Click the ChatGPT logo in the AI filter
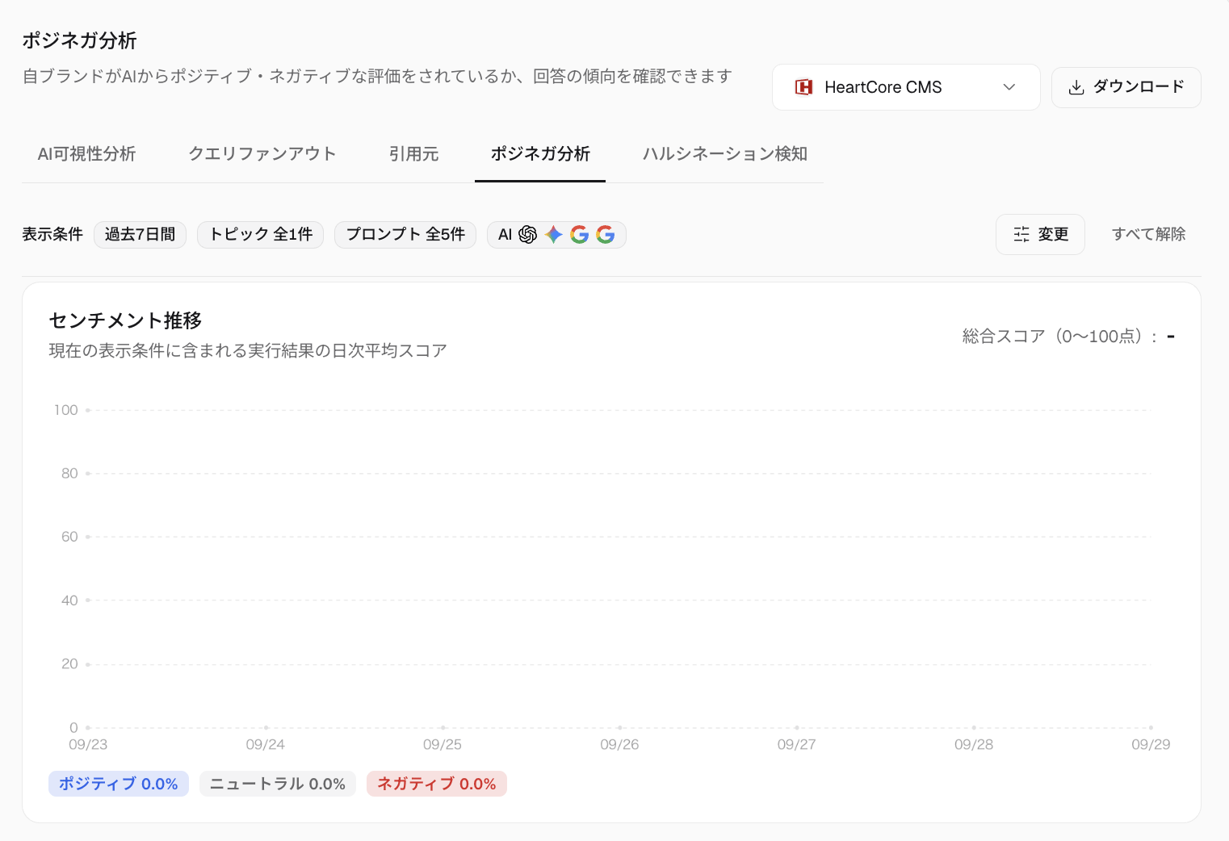Viewport: 1229px width, 841px height. pyautogui.click(x=528, y=234)
